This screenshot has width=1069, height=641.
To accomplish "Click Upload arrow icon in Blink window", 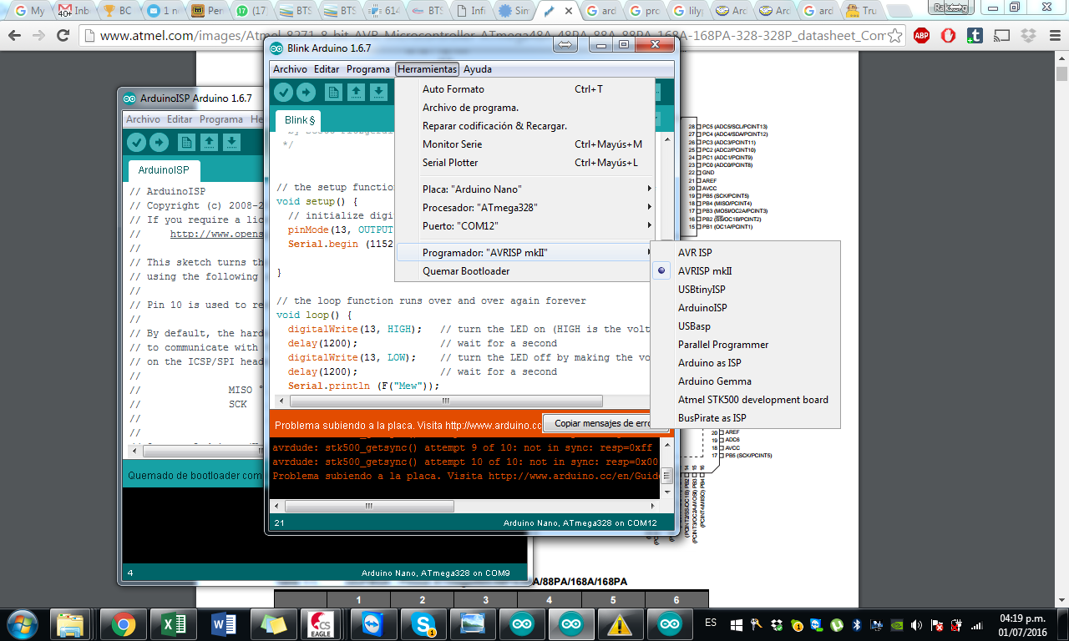I will (305, 92).
